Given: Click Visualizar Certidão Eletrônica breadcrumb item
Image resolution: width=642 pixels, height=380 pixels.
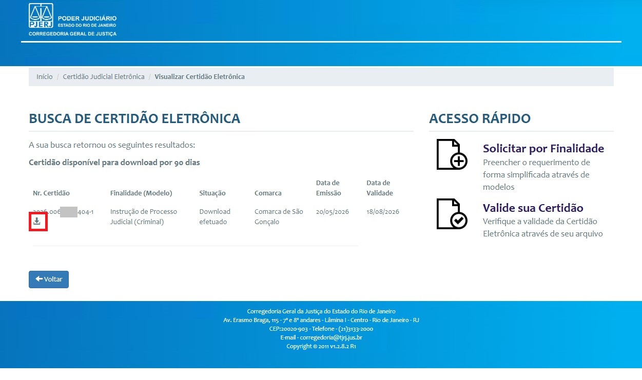Looking at the screenshot, I should coord(200,77).
